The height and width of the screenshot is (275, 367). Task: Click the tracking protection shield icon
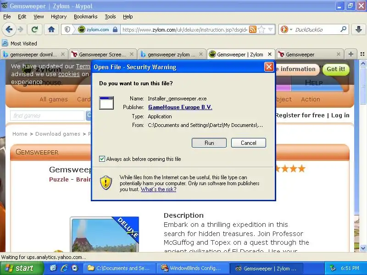67,30
